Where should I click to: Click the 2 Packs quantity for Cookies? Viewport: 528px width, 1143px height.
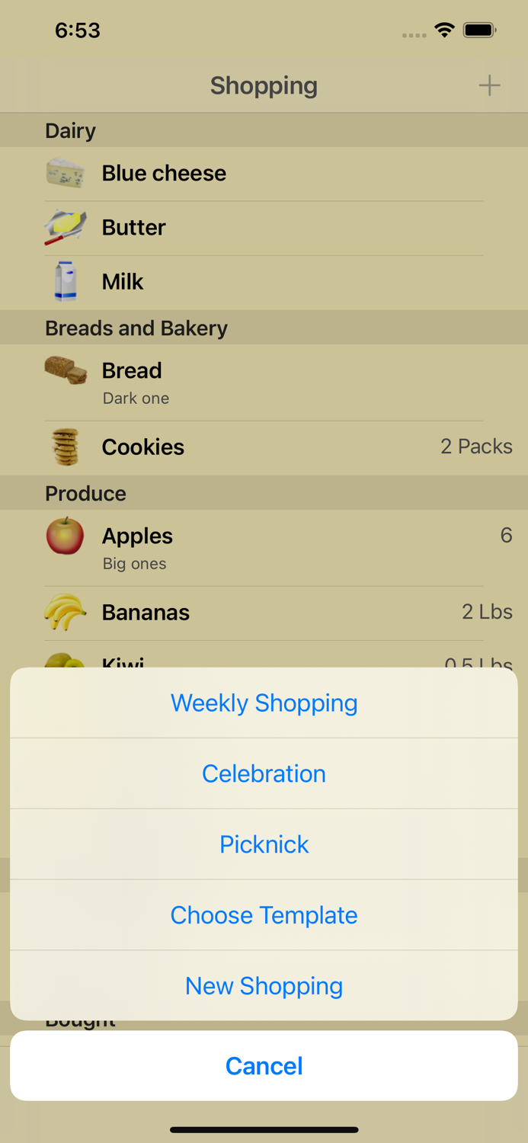pos(476,447)
